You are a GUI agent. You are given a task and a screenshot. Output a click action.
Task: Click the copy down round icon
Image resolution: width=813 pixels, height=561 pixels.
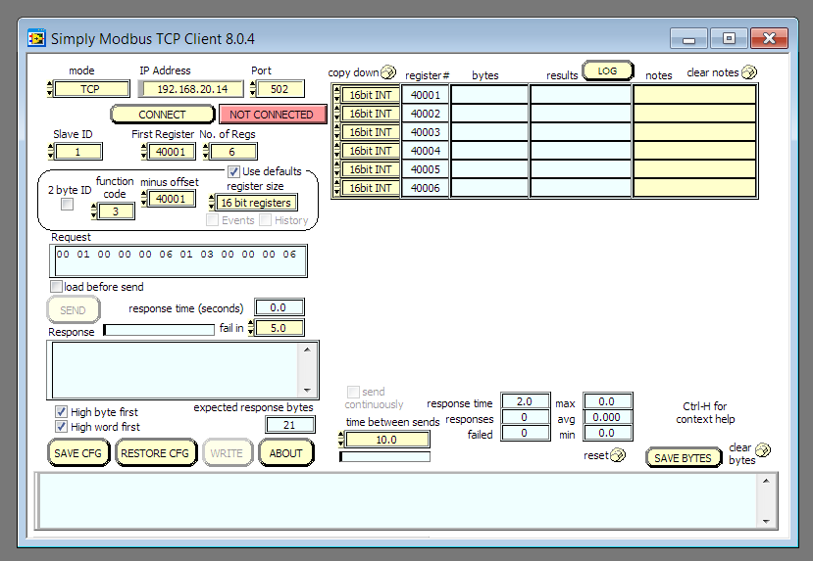[x=387, y=72]
